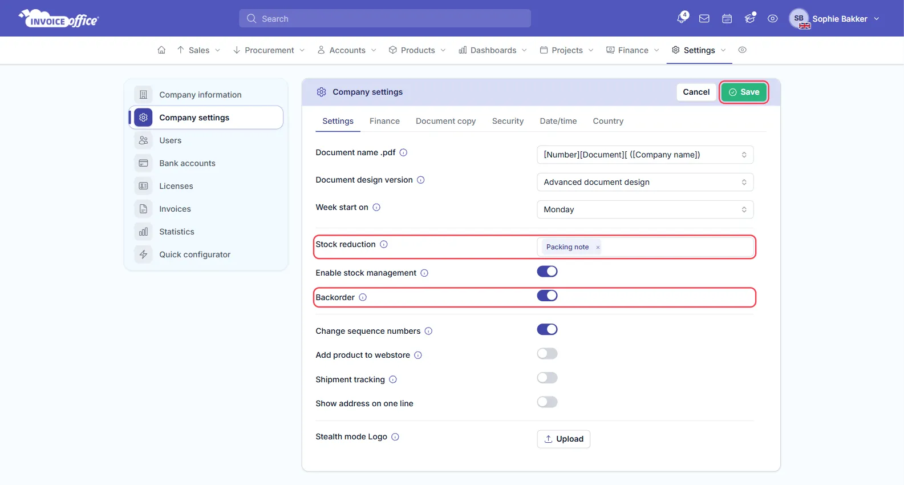The width and height of the screenshot is (904, 485).
Task: Switch to the Country tab
Action: 608,121
